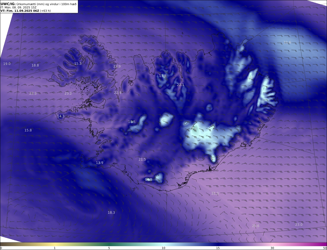Click the color scale tick label 50
The height and width of the screenshot is (250, 327).
coord(325,248)
